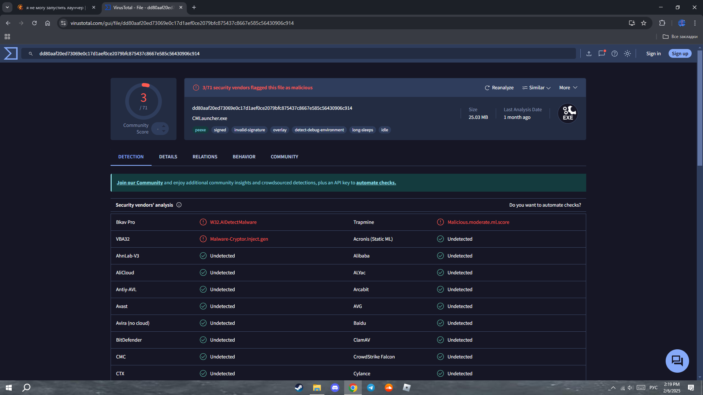Screen dimensions: 703x395
Task: Click the VirusTotal home logo icon
Action: click(x=11, y=53)
